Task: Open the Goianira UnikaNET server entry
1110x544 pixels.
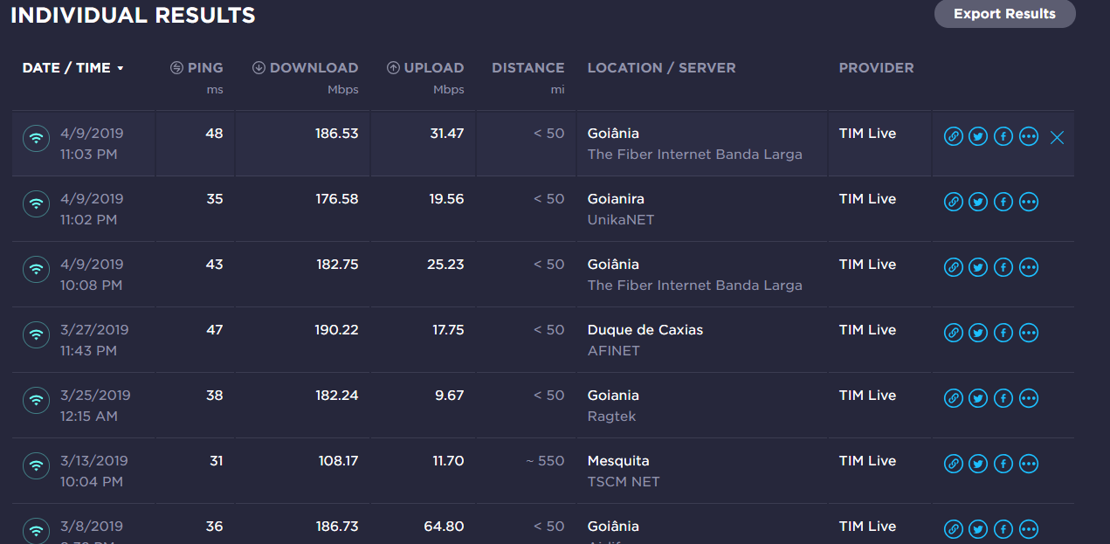Action: [621, 210]
